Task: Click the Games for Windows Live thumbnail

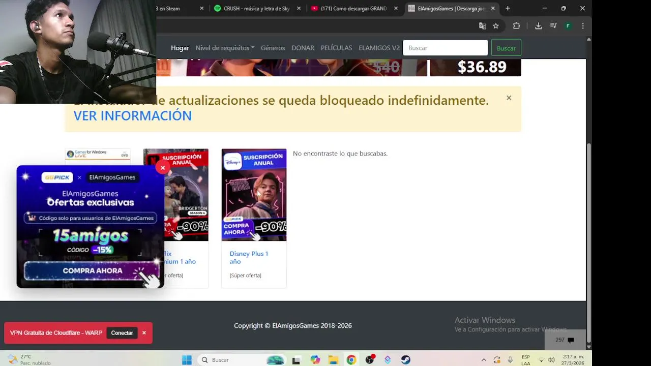Action: [x=98, y=157]
